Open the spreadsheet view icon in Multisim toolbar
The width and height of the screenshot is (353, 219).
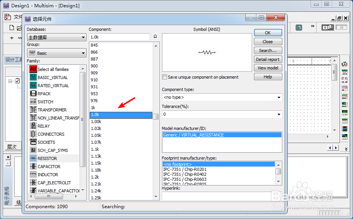click(x=299, y=28)
